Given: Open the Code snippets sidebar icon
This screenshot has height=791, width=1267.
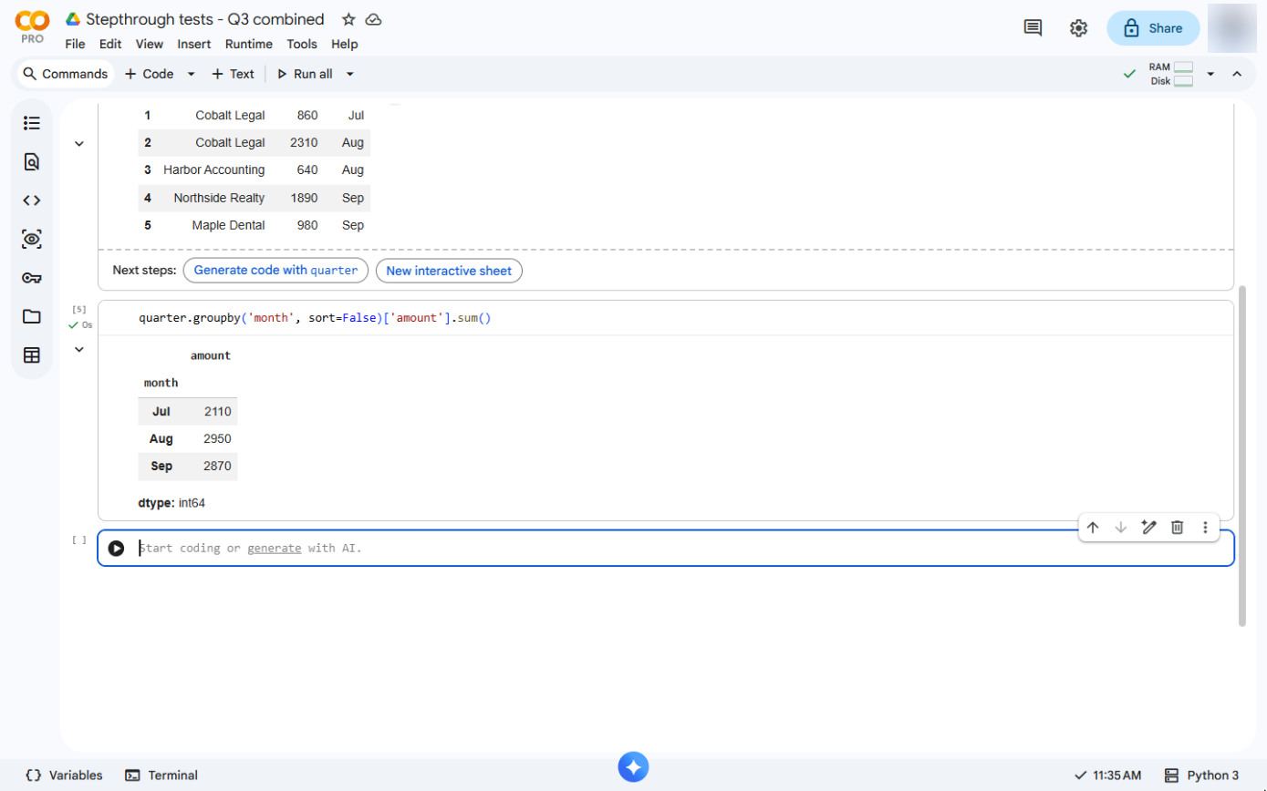Looking at the screenshot, I should [32, 200].
